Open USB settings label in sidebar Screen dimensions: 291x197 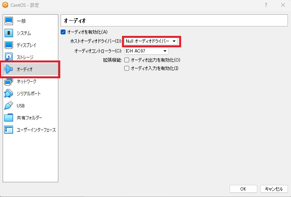(x=20, y=106)
